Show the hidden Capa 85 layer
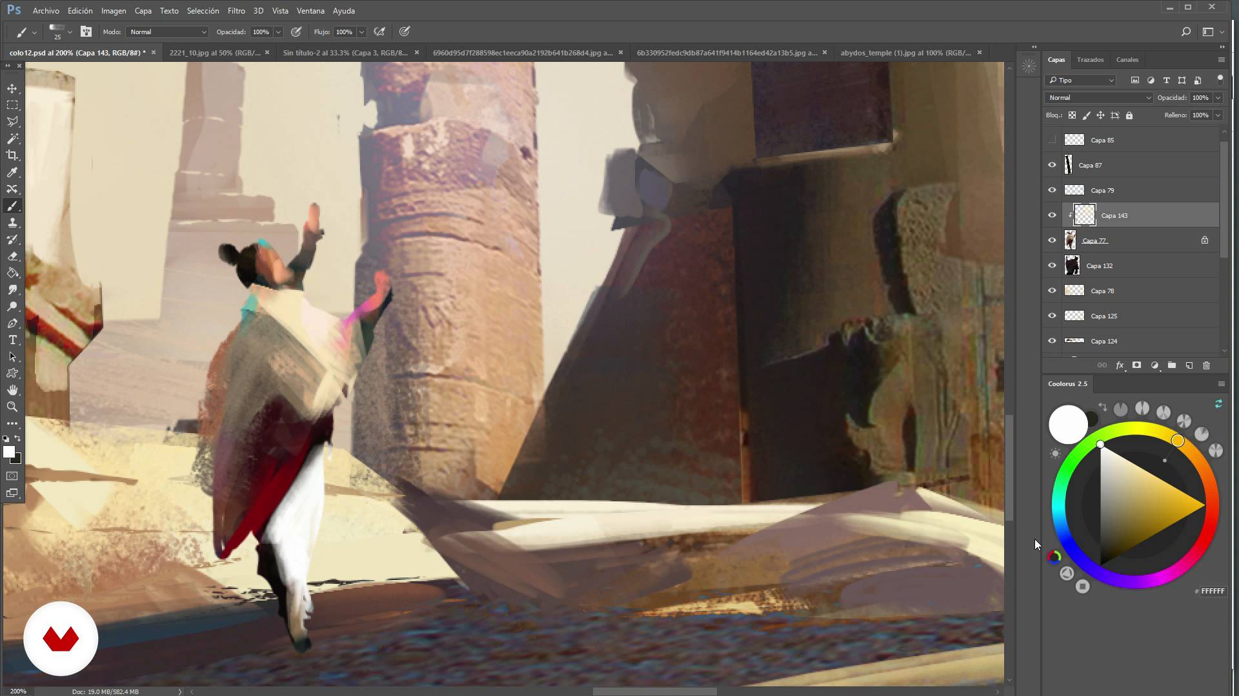 1052,140
